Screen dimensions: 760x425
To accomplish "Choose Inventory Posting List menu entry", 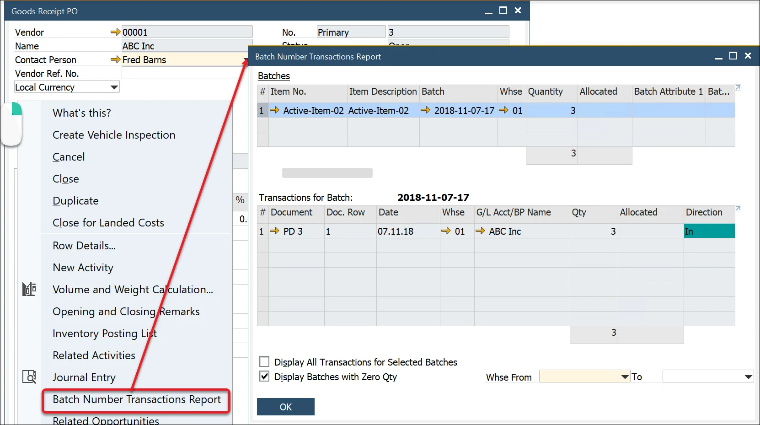I will pyautogui.click(x=104, y=334).
